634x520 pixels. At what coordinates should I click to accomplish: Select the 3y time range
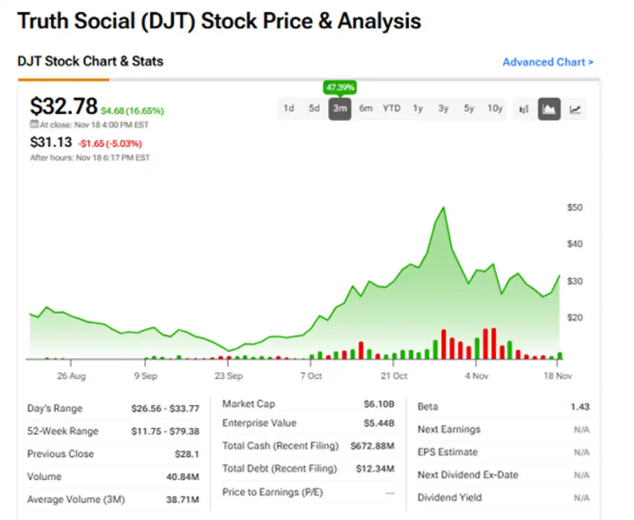(x=443, y=109)
